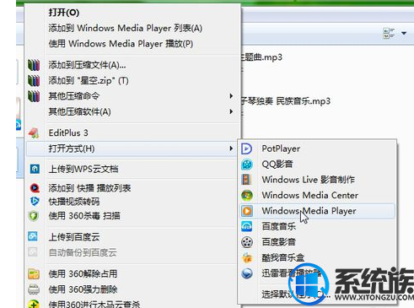
Task: Click the icon next to 快播视频转码
Action: [x=35, y=201]
